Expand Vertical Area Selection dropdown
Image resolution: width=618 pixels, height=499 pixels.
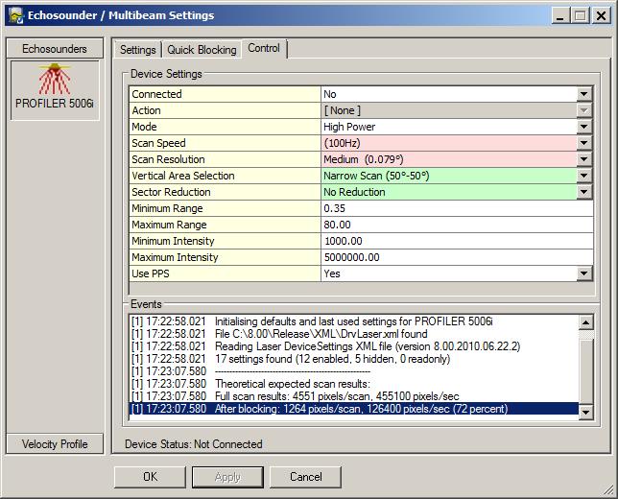583,176
